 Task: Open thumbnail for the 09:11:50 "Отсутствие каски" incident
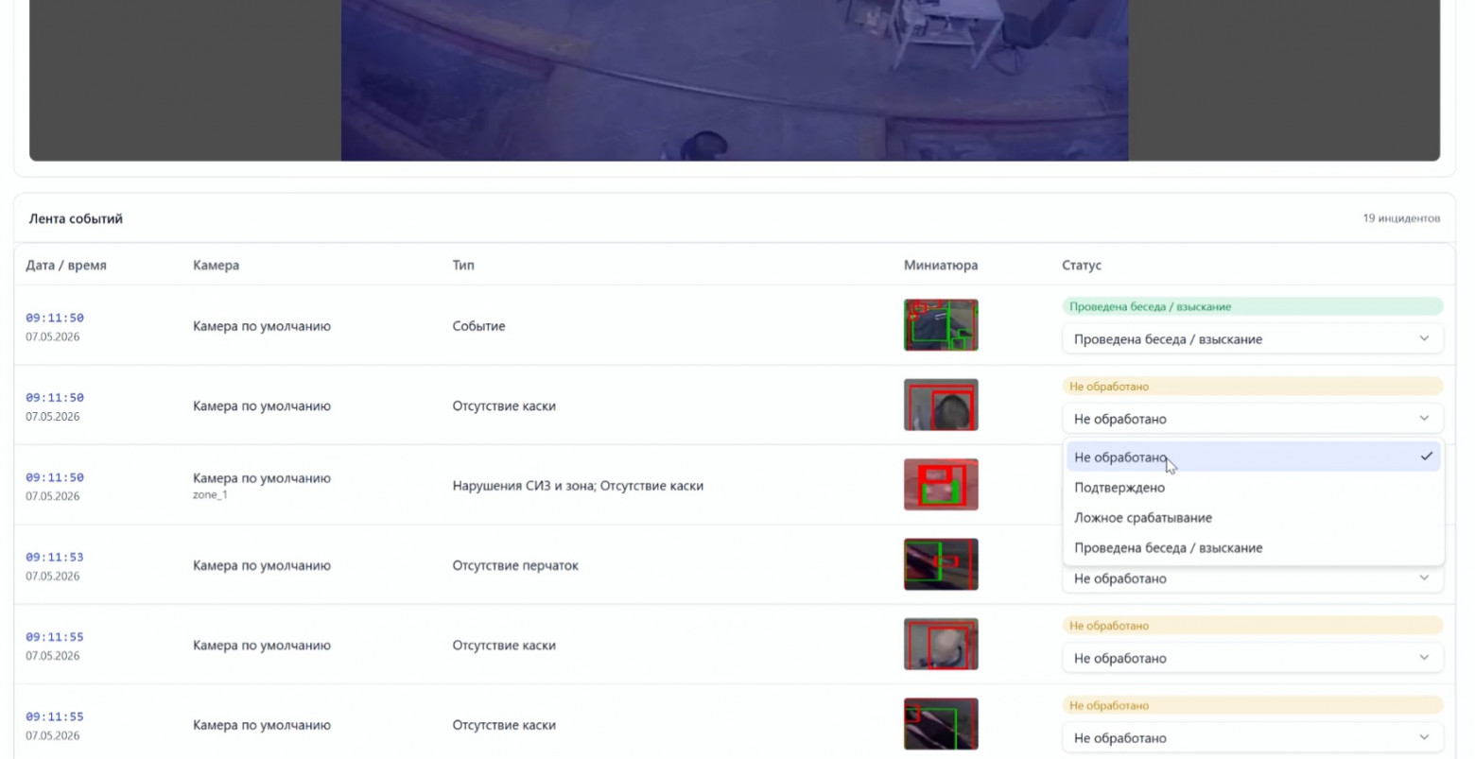click(x=941, y=405)
